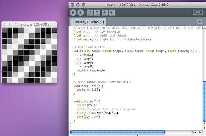This screenshot has height=136, width=206.
Task: Click the Cell(float tempX...) constructor line
Action: pyautogui.click(x=136, y=51)
